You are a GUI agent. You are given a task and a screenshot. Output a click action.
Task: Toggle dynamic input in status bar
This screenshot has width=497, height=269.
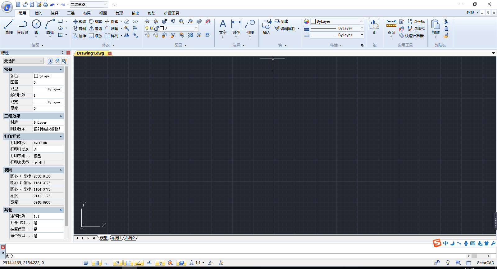point(160,263)
